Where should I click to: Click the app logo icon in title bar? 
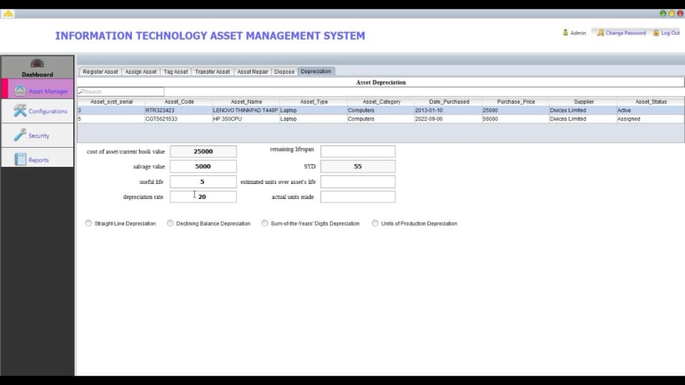(8, 14)
